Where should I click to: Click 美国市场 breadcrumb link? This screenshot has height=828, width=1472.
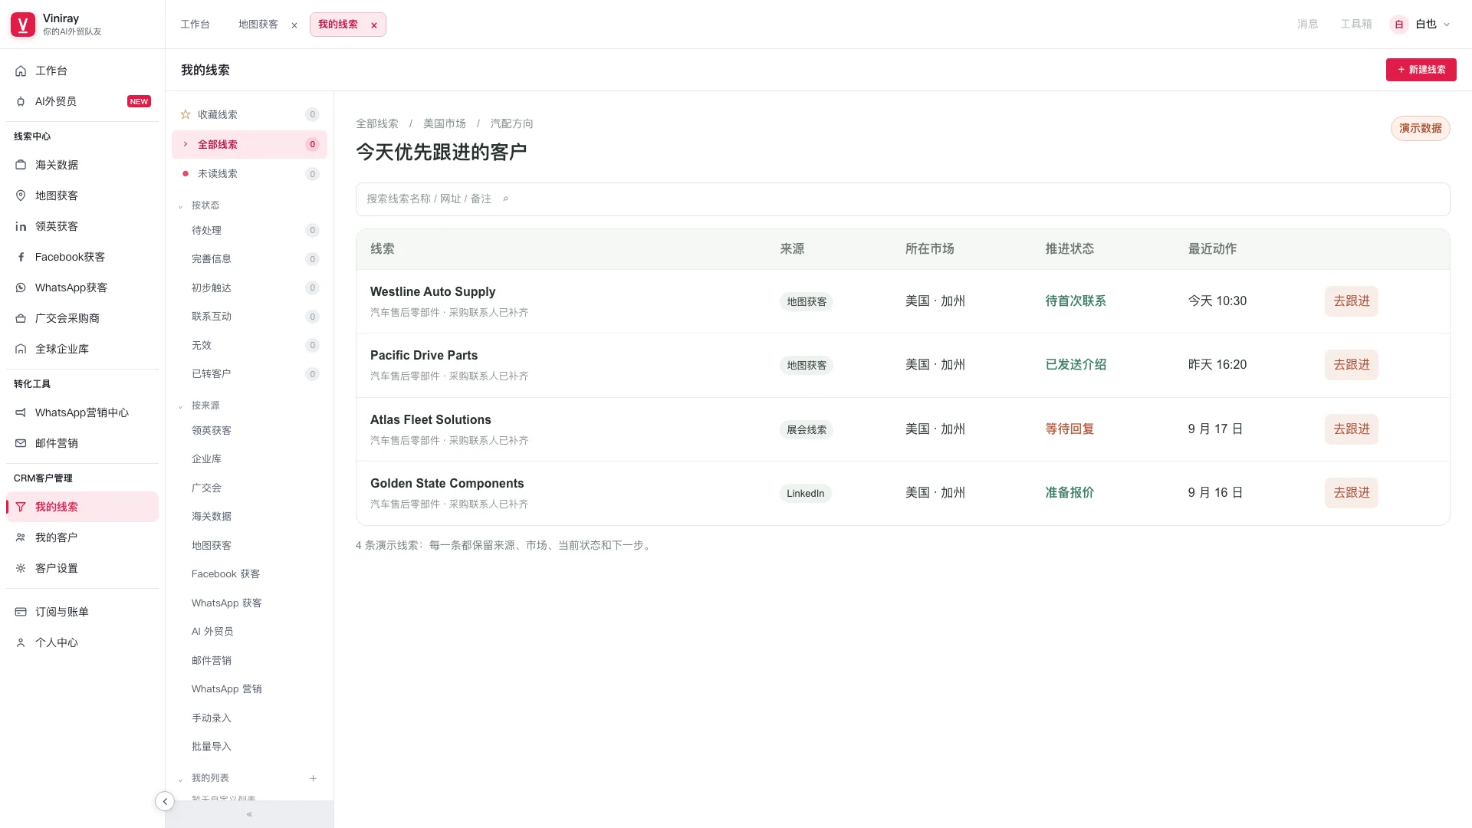pos(445,123)
